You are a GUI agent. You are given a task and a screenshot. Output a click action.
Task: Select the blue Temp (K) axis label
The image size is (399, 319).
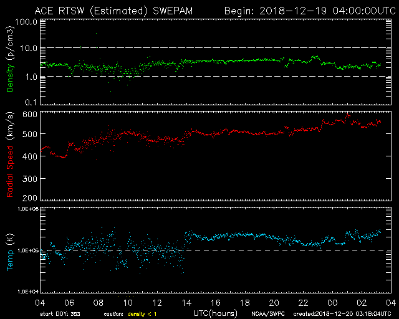[11, 249]
